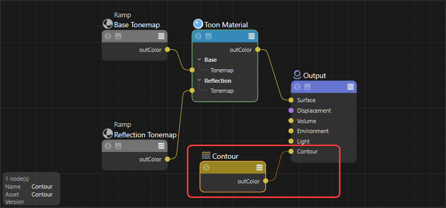Click the S icon on Output node
Viewport: 446px width, 208px height.
[297, 87]
